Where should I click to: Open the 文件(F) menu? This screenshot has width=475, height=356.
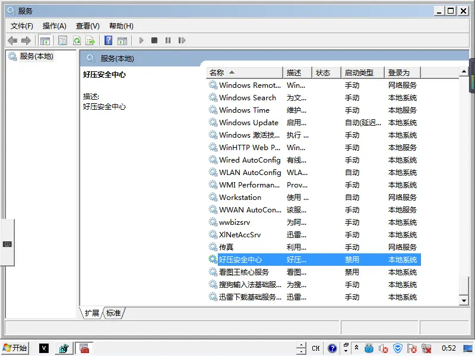(x=22, y=26)
